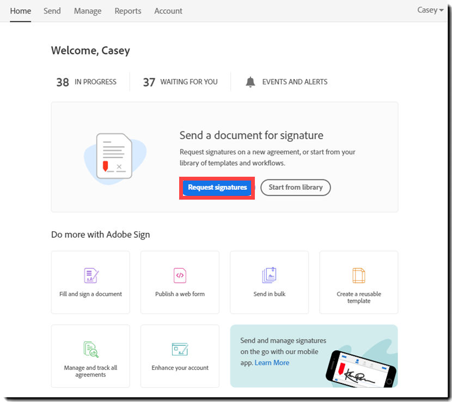Click the bell icon for Events and Alerts
Viewport: 452px width, 402px height.
click(x=250, y=81)
